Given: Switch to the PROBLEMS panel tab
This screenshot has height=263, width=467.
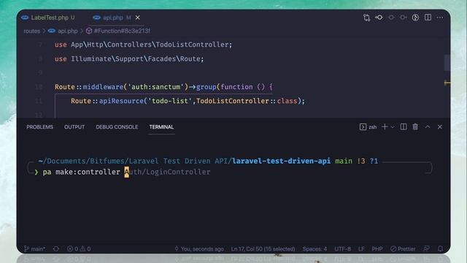Looking at the screenshot, I should tap(39, 127).
